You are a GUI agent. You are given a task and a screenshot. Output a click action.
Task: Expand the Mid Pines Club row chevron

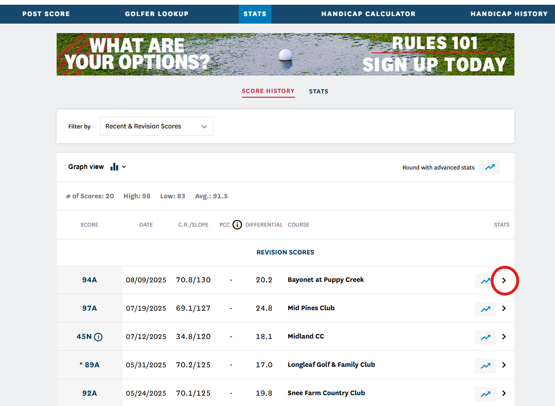[x=504, y=309]
